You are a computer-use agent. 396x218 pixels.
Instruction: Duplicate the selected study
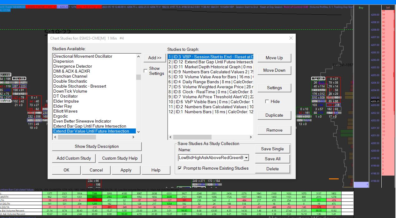(274, 115)
